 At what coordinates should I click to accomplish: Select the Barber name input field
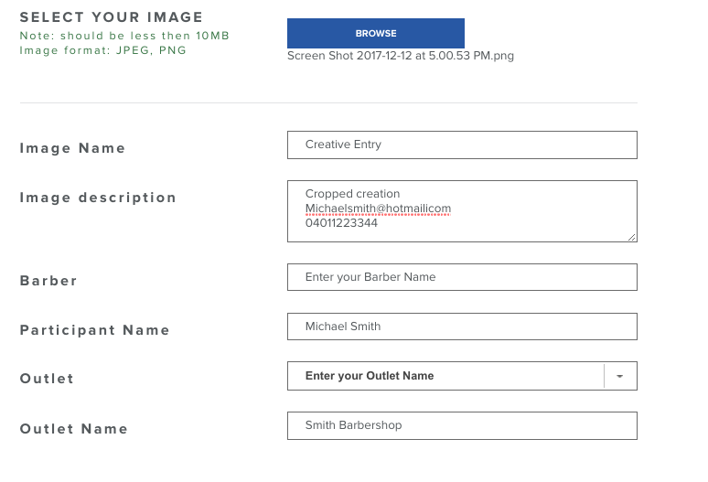462,277
